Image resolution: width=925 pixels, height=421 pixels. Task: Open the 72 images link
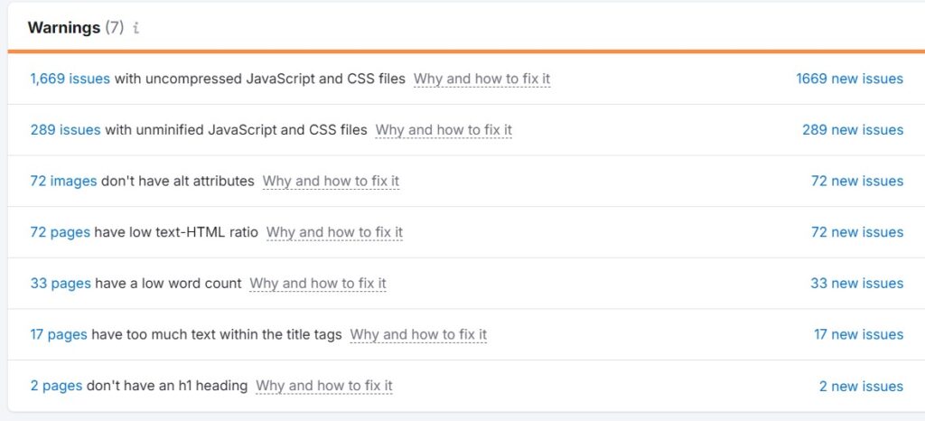(63, 181)
